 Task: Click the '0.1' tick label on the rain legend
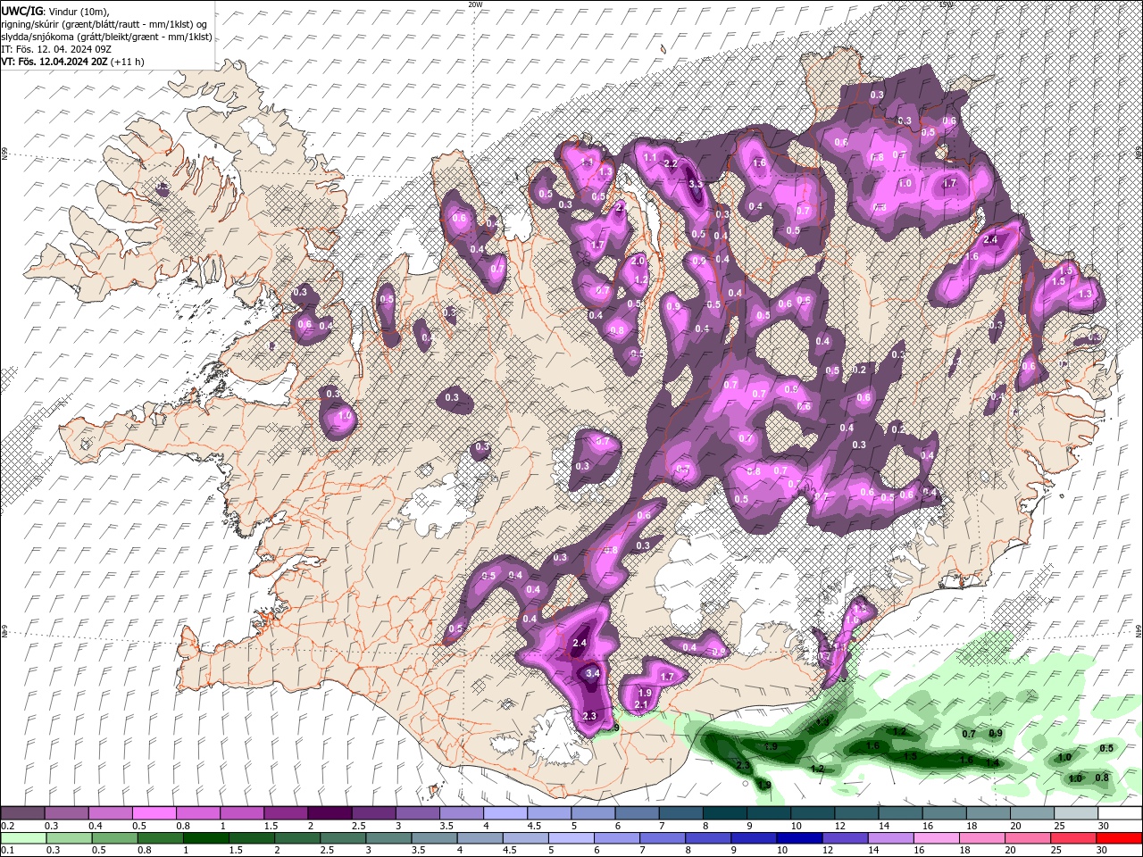pos(7,851)
